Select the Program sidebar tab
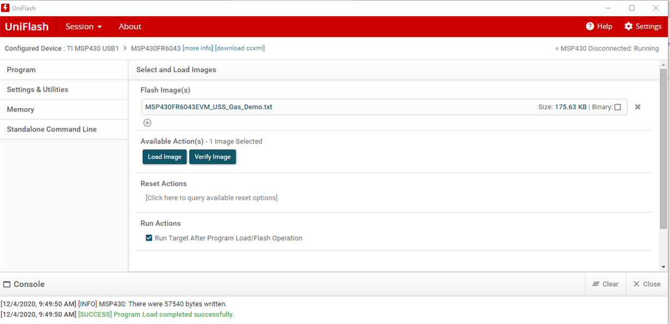 (64, 70)
